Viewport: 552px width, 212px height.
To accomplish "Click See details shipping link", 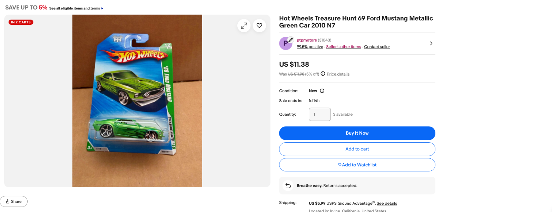I will pyautogui.click(x=387, y=203).
